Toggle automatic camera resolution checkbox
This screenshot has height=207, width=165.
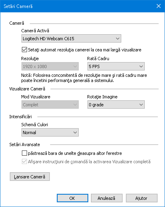(x=24, y=50)
